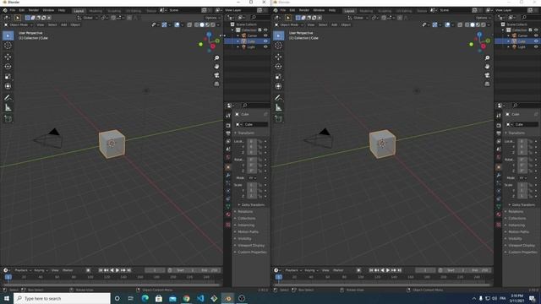Image resolution: width=541 pixels, height=304 pixels.
Task: Click zoom viewport icon in right Blender window
Action: (487, 58)
